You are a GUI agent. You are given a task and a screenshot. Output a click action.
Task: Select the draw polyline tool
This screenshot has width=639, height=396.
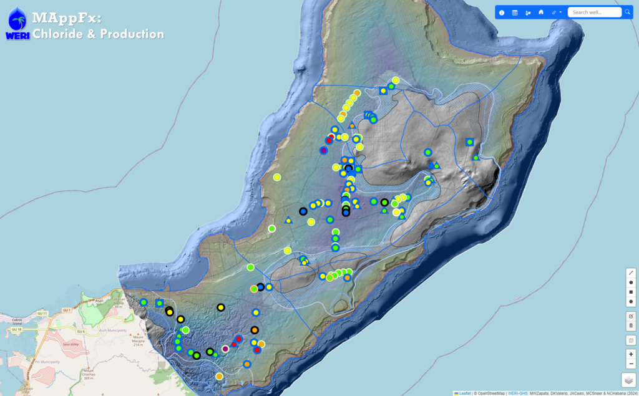[631, 273]
